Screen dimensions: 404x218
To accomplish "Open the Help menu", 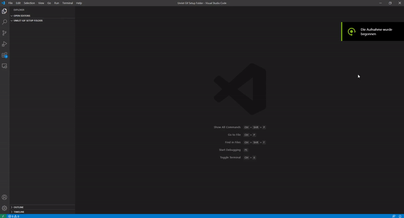I will [79, 3].
